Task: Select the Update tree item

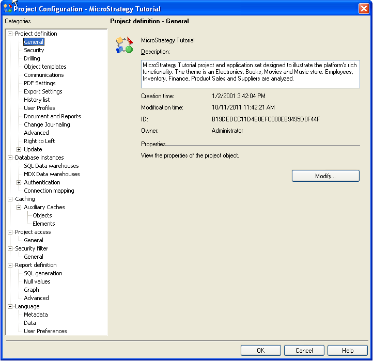Action: click(33, 149)
